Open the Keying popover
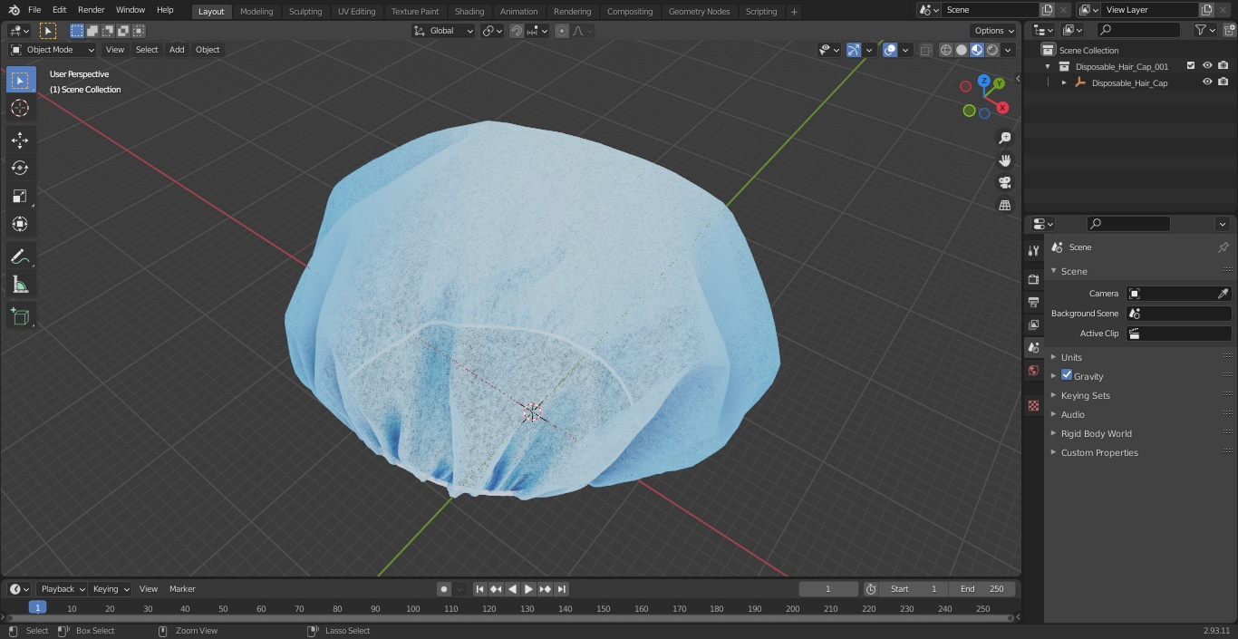Viewport: 1238px width, 639px height. click(111, 589)
